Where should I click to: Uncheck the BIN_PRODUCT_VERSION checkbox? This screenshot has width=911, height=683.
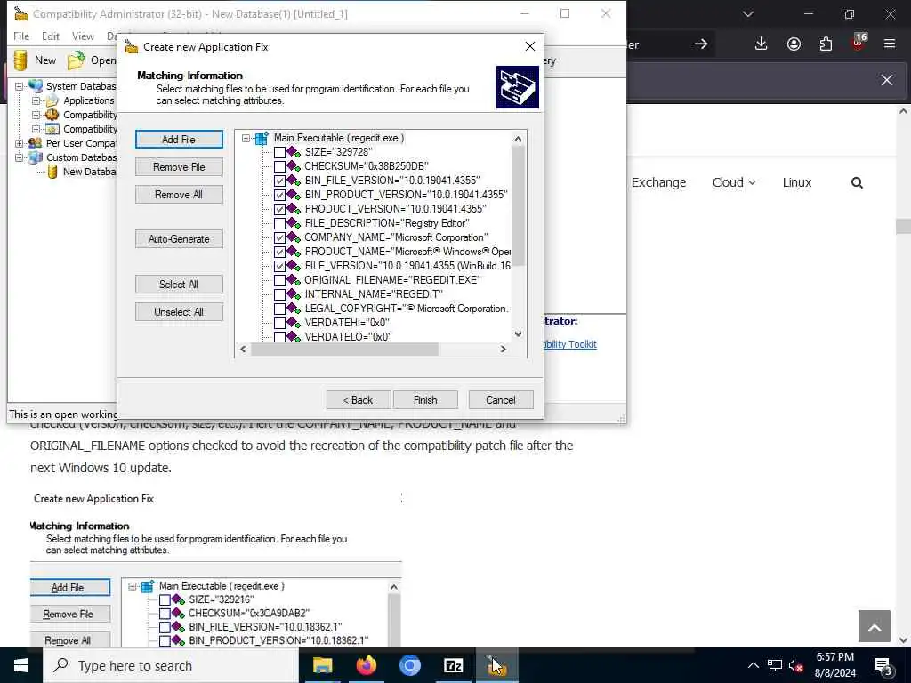(x=279, y=195)
